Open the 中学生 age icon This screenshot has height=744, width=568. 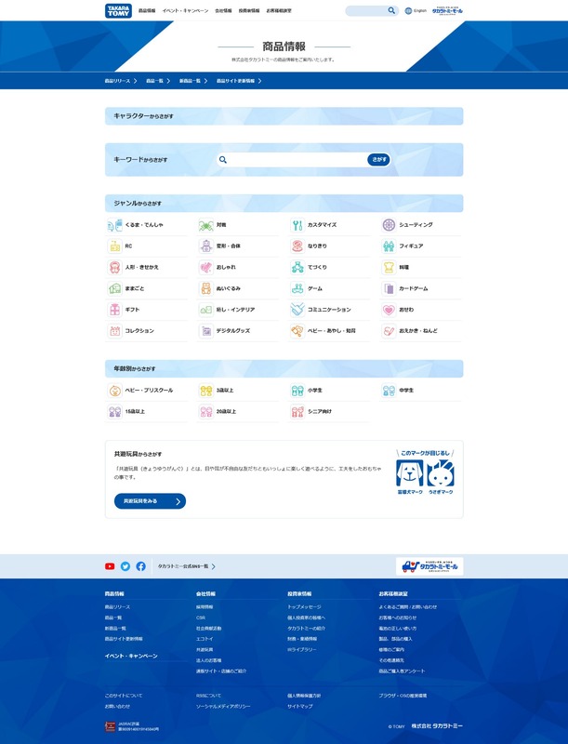(x=389, y=391)
